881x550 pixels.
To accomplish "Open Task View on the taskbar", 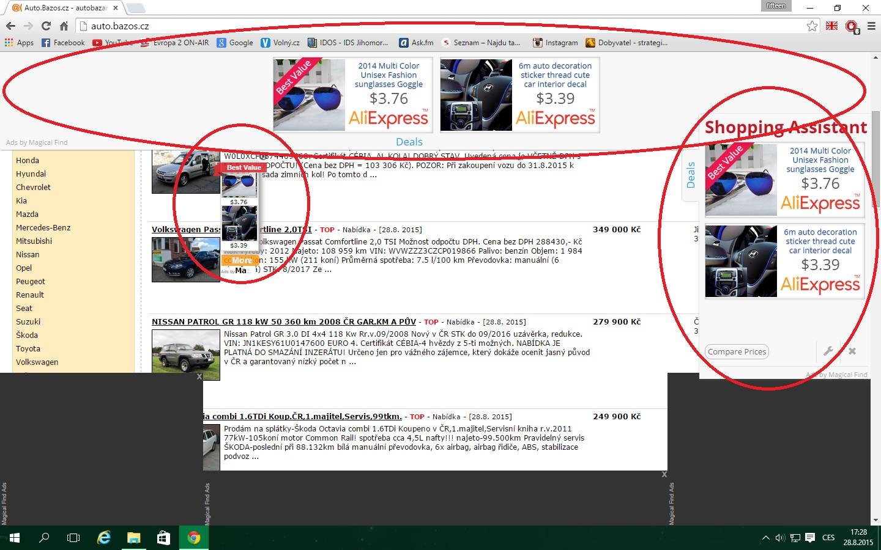I will [73, 538].
